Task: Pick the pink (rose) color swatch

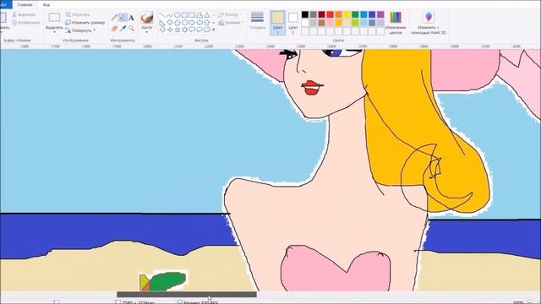Action: pyautogui.click(x=330, y=23)
